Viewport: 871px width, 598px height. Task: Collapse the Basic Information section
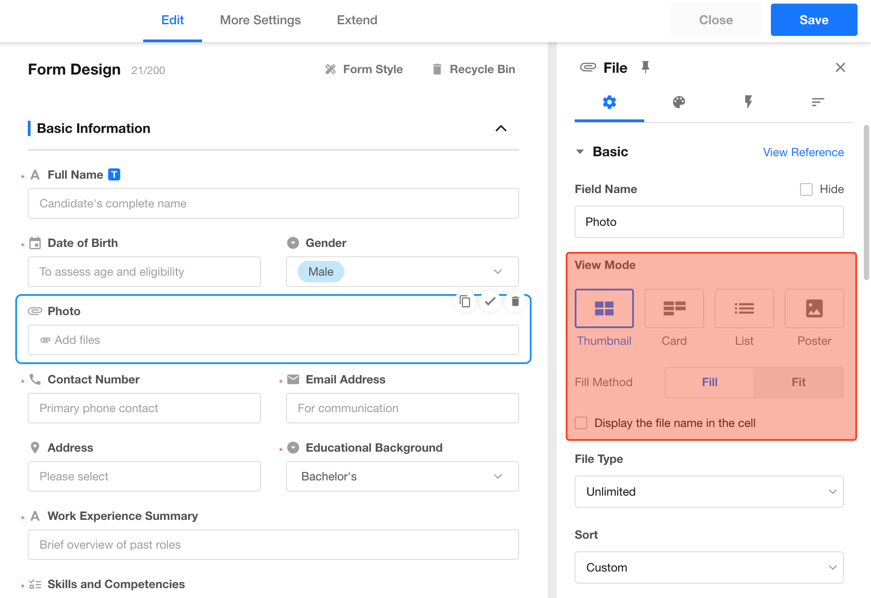pos(501,128)
